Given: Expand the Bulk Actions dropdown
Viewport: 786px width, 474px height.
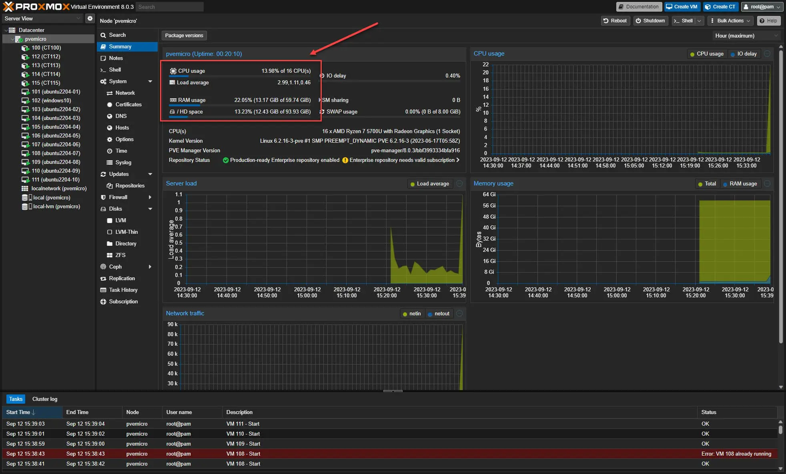Looking at the screenshot, I should click(x=730, y=21).
